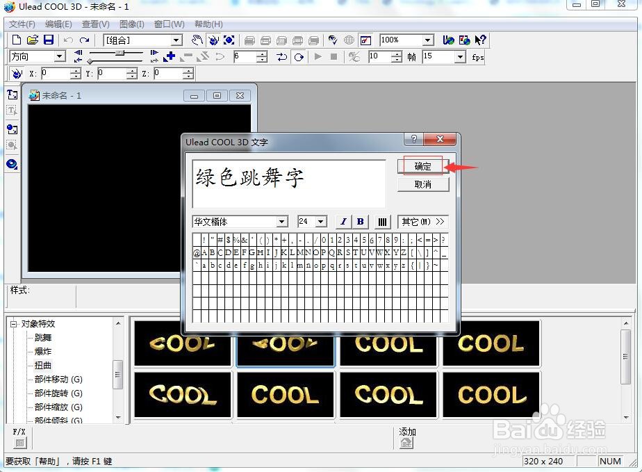Open the [组合] object list dropdown
Screen dimensions: 642x472
(x=177, y=40)
